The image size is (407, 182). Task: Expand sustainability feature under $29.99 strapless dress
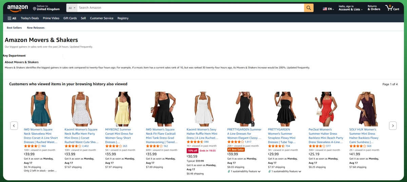(285, 172)
